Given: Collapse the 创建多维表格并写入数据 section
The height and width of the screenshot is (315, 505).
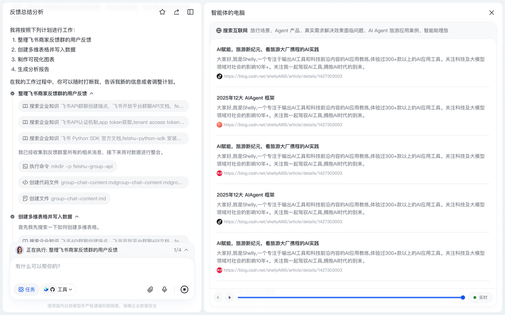Looking at the screenshot, I should click(x=77, y=217).
